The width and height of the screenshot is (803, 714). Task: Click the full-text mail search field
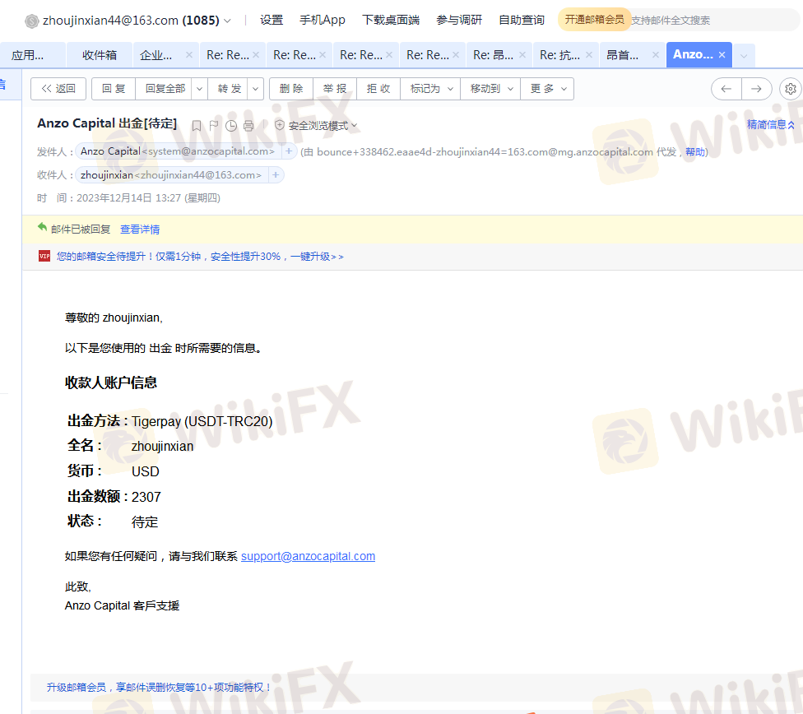[714, 20]
